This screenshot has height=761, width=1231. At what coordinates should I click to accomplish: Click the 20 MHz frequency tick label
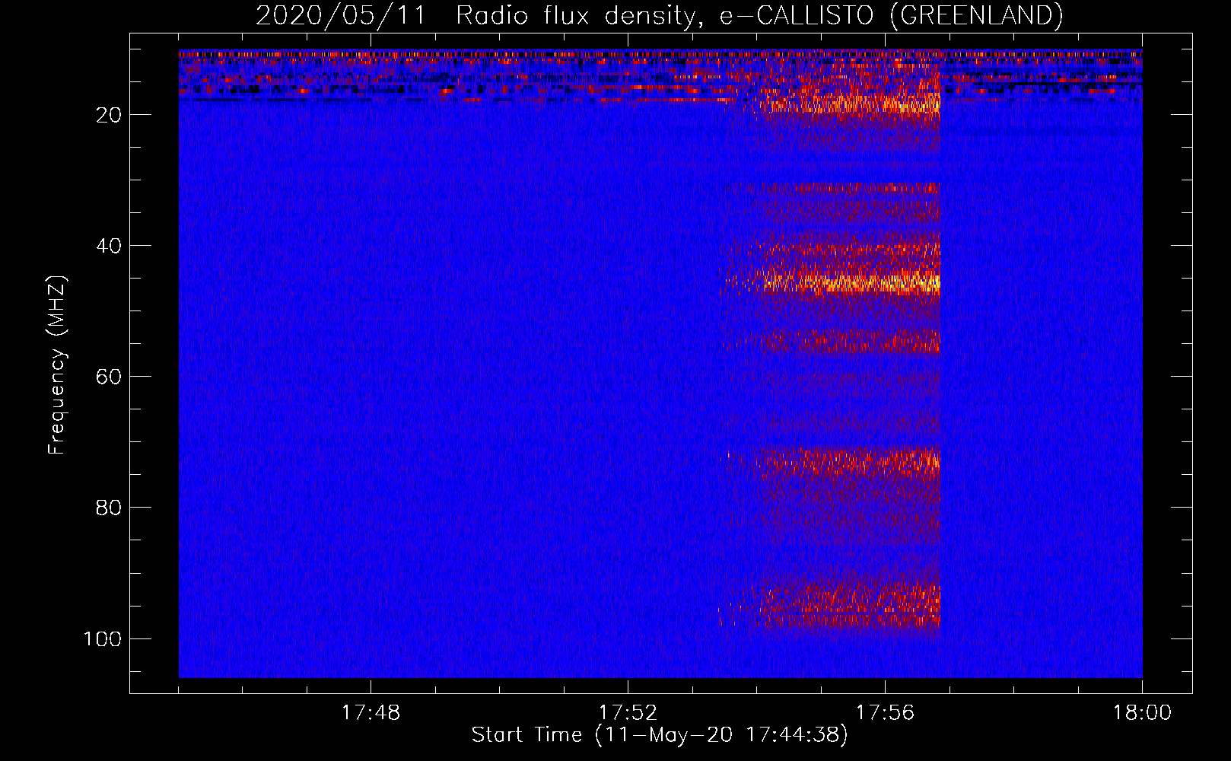point(109,115)
